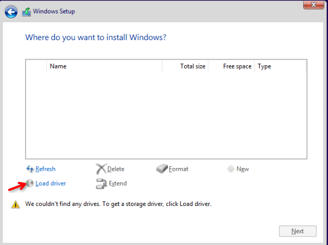This screenshot has width=328, height=245.
Task: Sort by the Name column header
Action: (58, 66)
